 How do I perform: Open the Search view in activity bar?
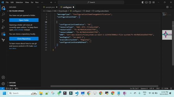point(3,14)
